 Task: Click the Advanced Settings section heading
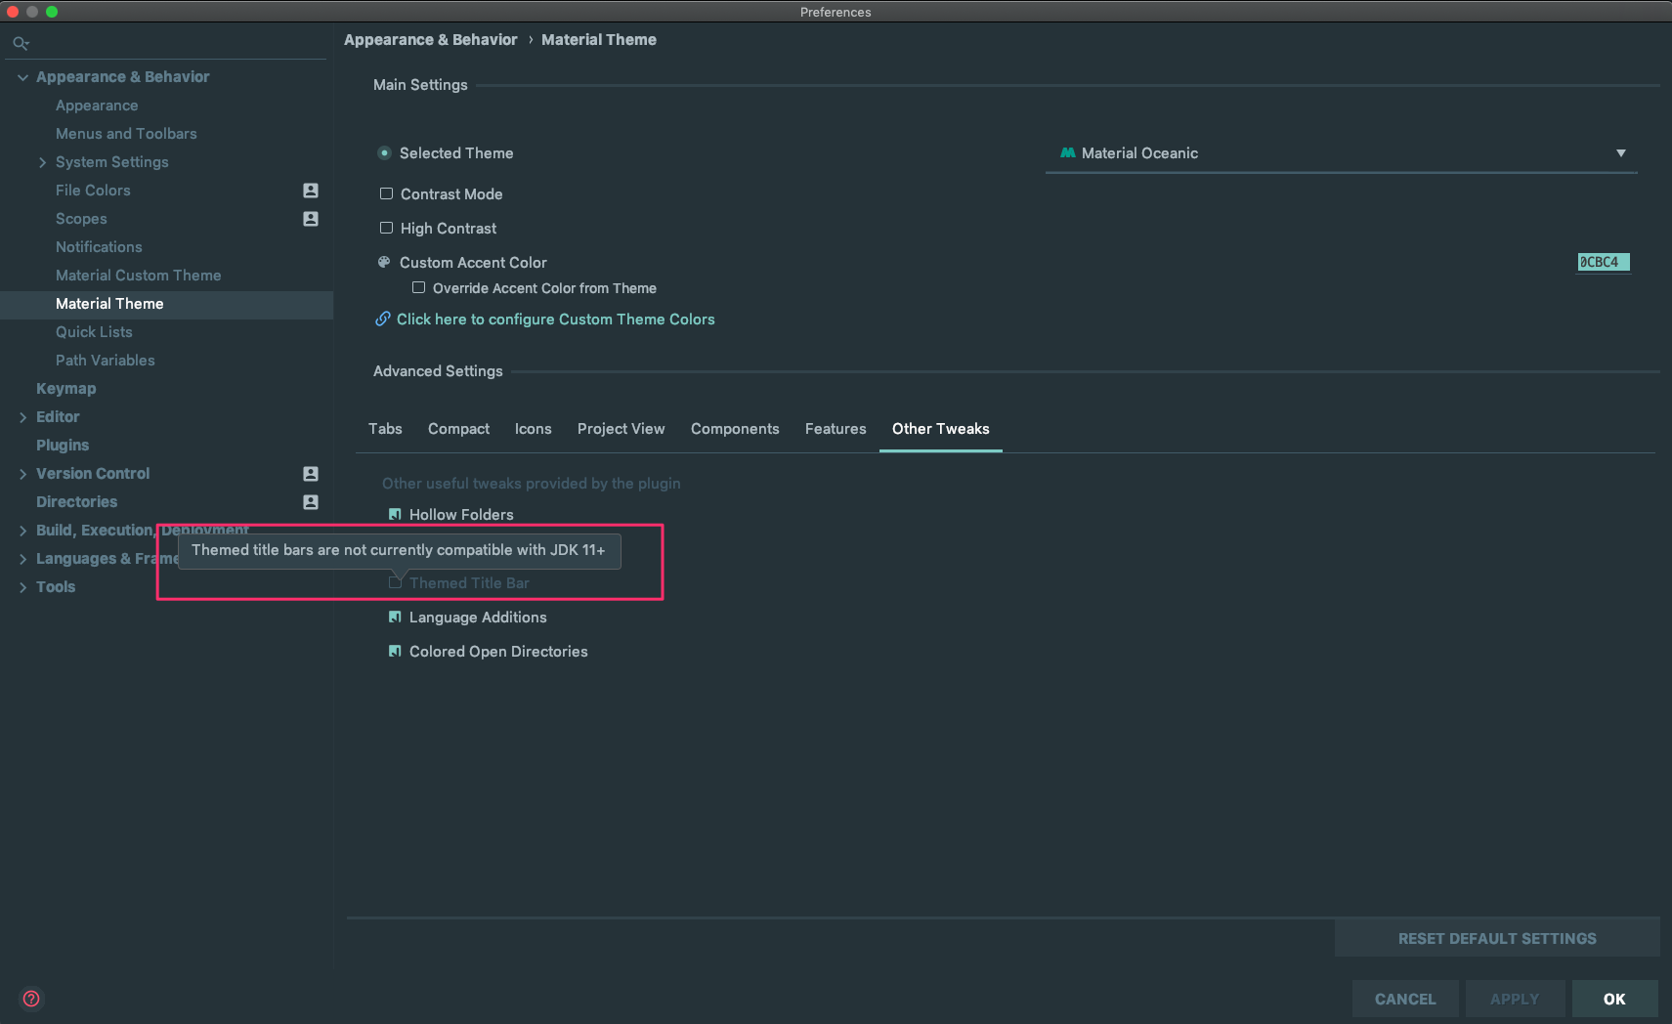438,371
